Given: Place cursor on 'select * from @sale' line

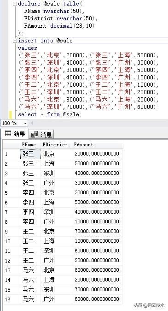Looking at the screenshot, I should pos(50,114).
